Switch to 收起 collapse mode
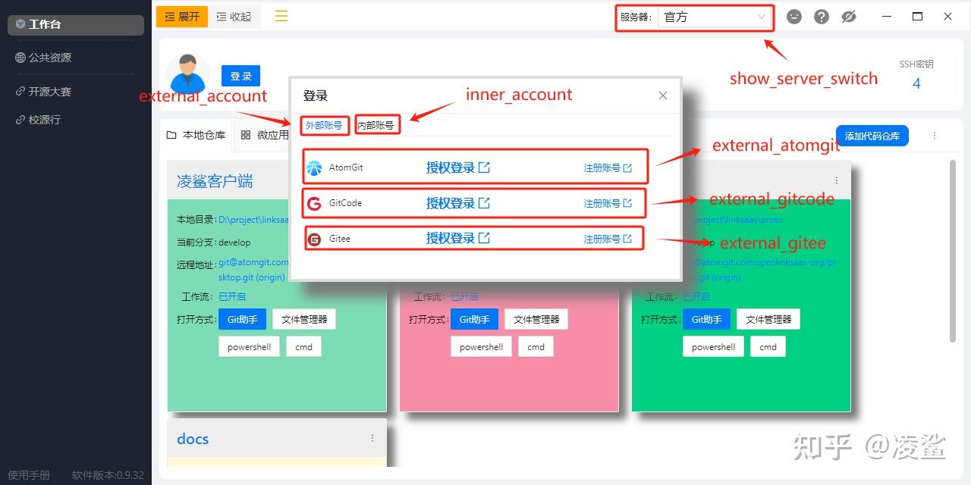Viewport: 971px width, 485px height. click(x=234, y=15)
